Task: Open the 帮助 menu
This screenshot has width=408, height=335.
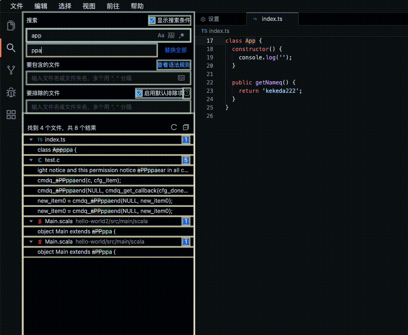Action: point(137,6)
